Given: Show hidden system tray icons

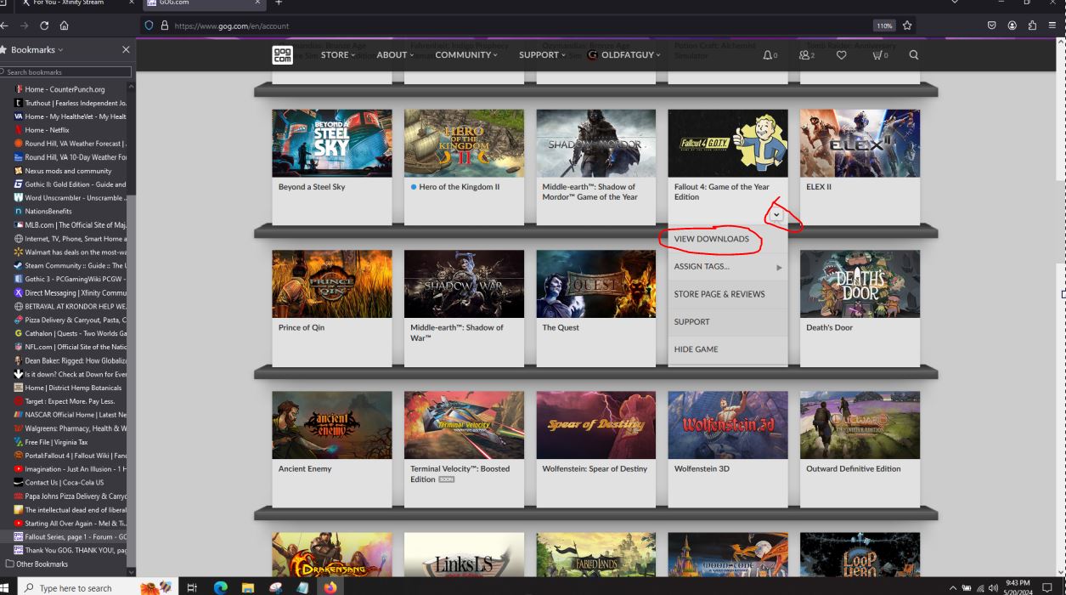Looking at the screenshot, I should pos(953,587).
